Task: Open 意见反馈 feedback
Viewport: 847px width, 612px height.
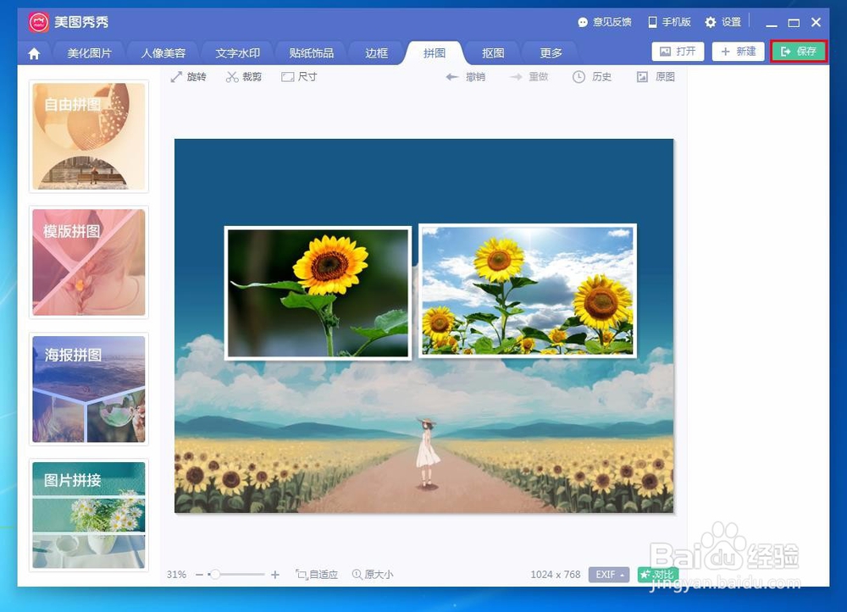Action: [x=605, y=22]
